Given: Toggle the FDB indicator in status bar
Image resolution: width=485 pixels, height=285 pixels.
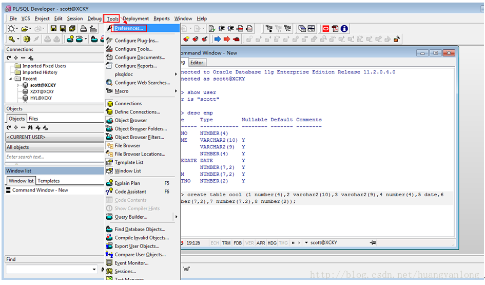Looking at the screenshot, I should [x=238, y=243].
